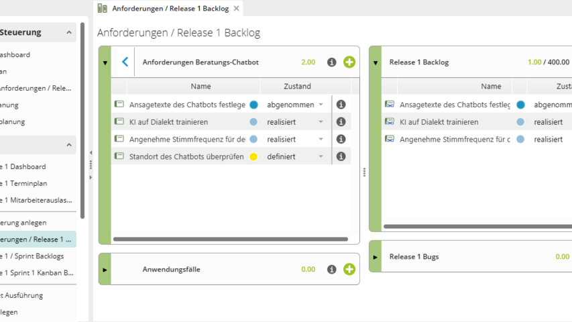Click the 1.00 / 400.00 value in Release 1 Backlog
This screenshot has height=322, width=572.
(549, 62)
